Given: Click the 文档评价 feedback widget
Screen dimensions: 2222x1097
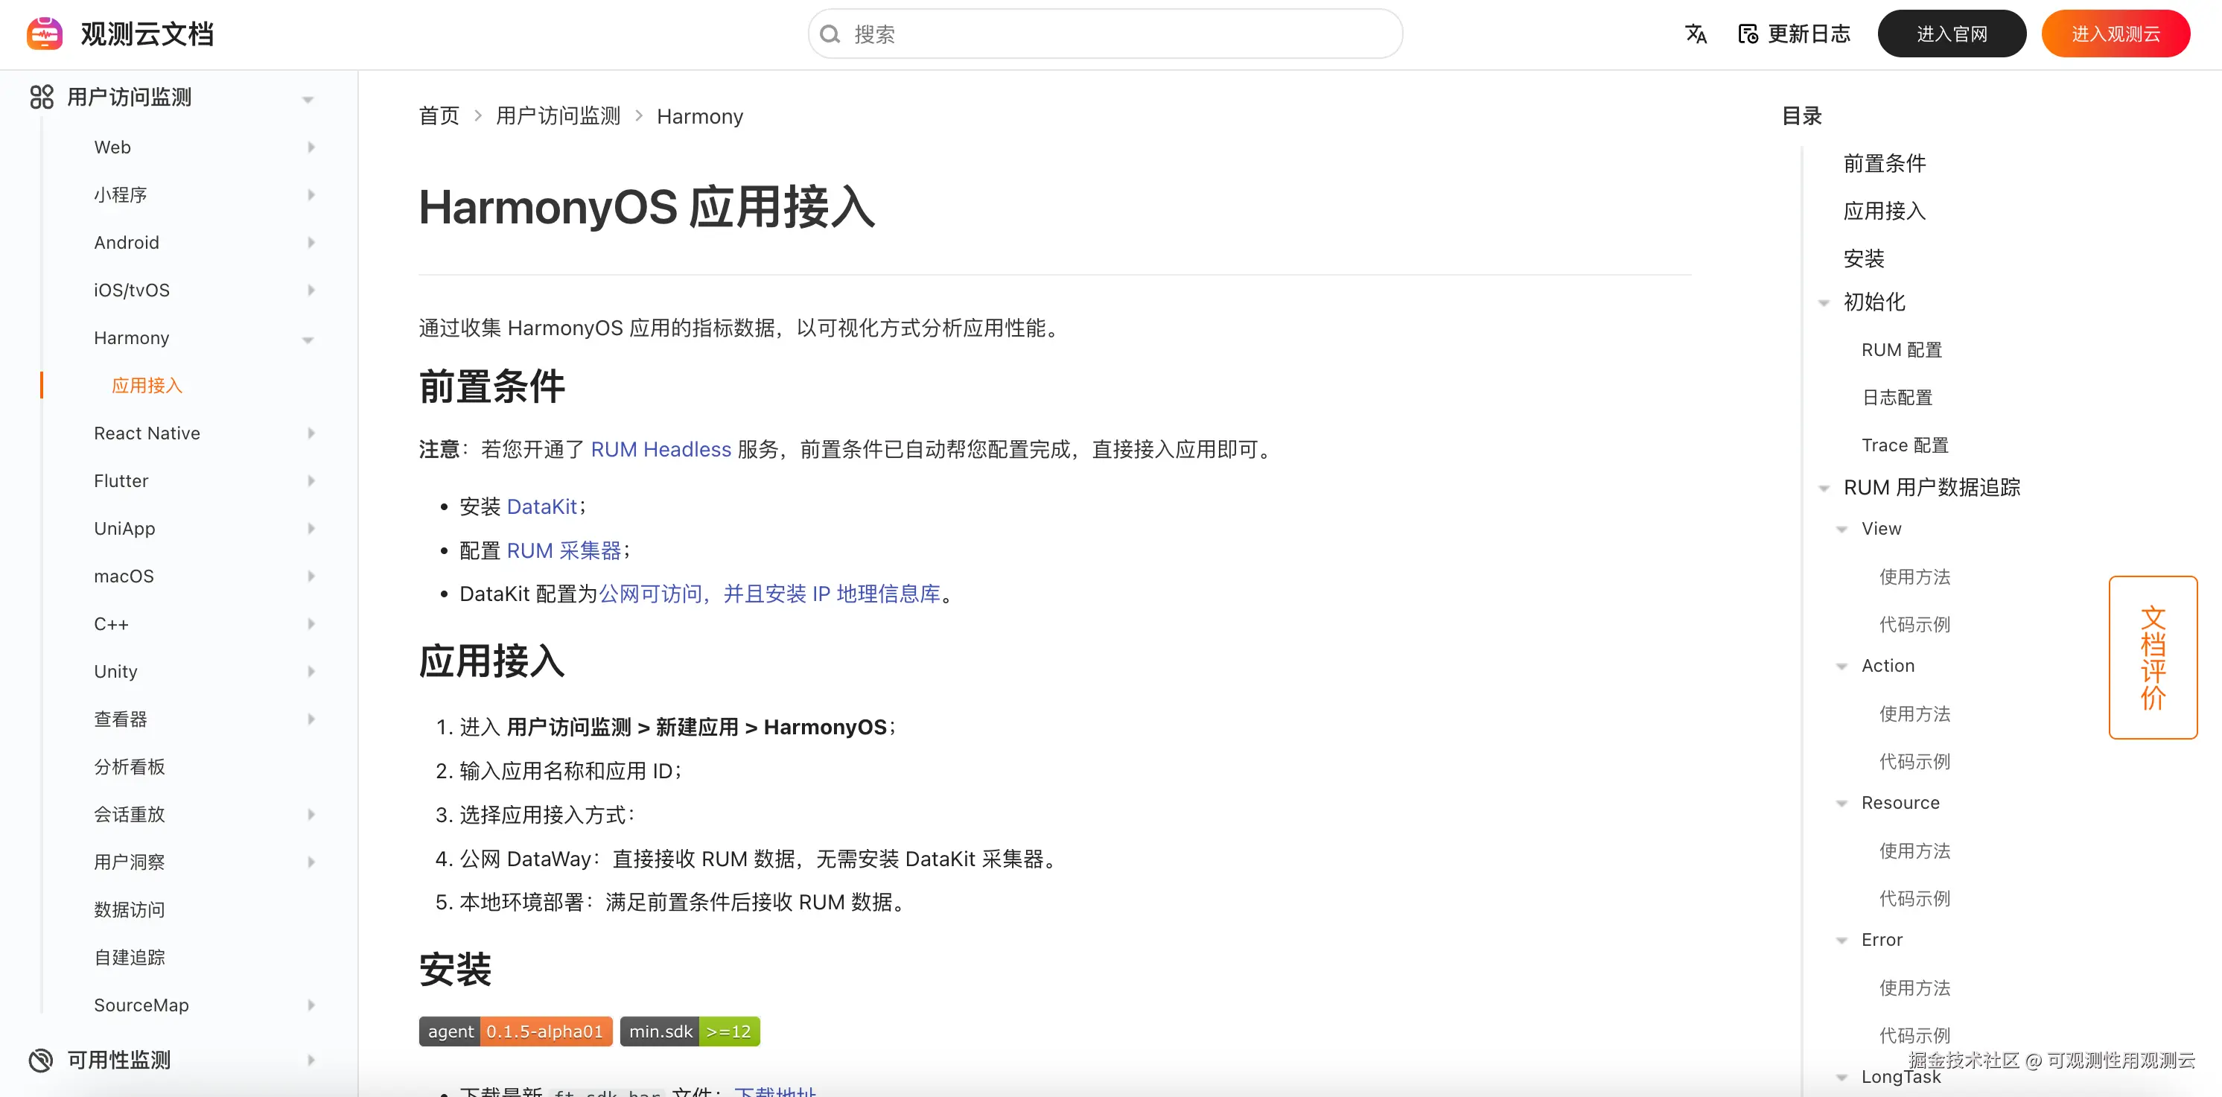Looking at the screenshot, I should [x=2152, y=657].
